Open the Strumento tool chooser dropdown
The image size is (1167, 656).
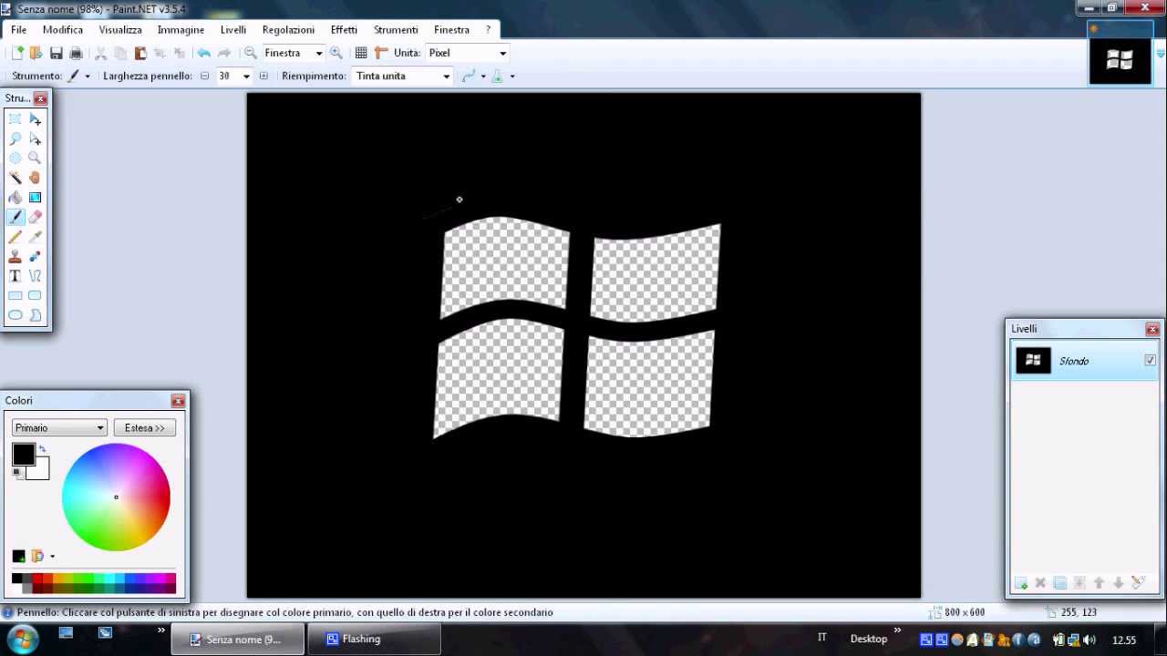88,76
